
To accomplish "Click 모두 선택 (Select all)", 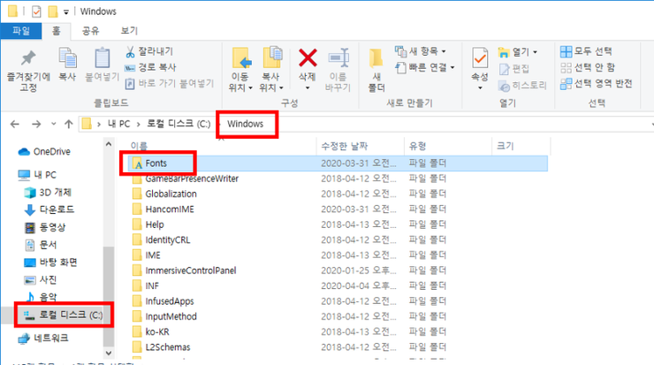I will (x=586, y=51).
